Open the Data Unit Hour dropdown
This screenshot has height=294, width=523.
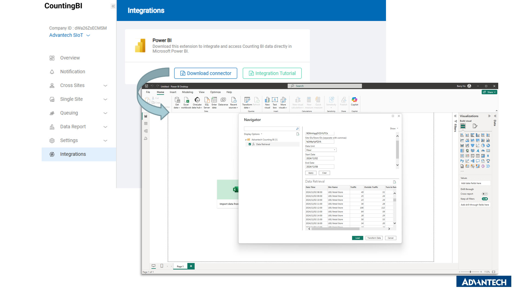point(321,150)
